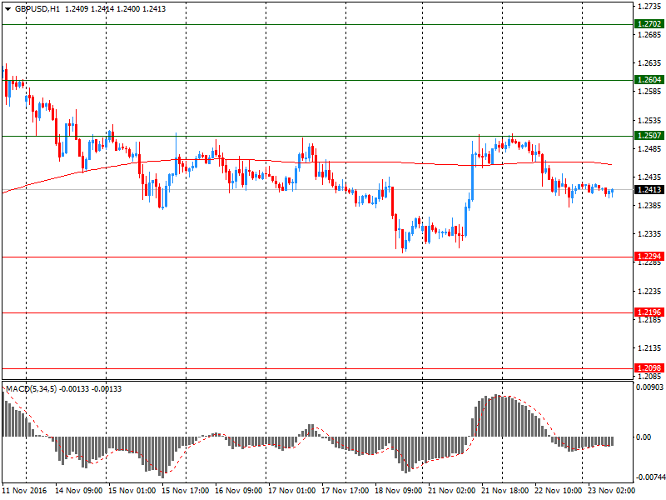Select the 1.2507 green level price label

click(649, 136)
